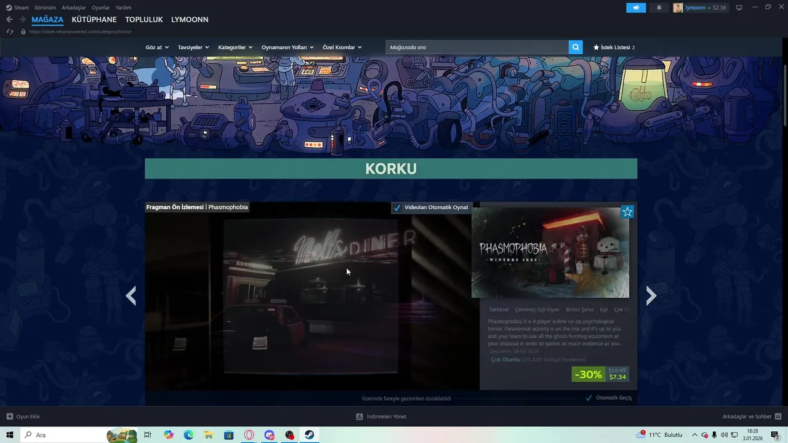Screen dimensions: 788x443
Task: Go back using the left arrow
Action: [9, 20]
